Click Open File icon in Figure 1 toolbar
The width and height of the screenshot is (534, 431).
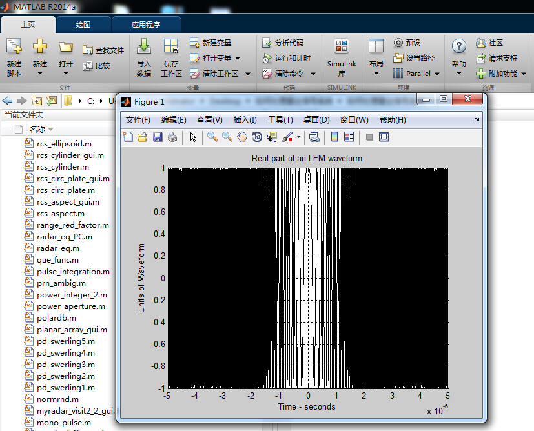click(143, 137)
